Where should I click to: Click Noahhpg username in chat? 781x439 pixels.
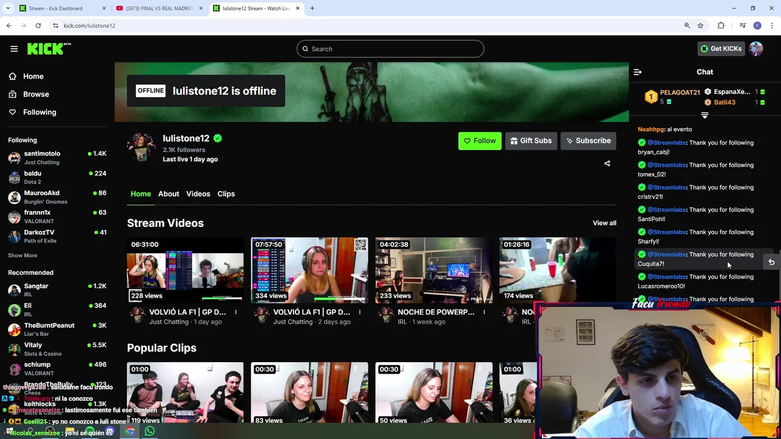[651, 129]
